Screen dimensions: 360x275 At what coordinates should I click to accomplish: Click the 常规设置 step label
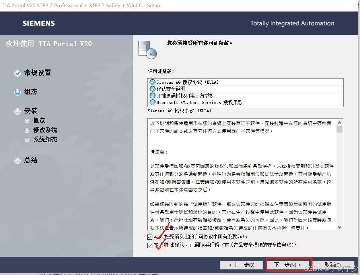[x=38, y=73]
